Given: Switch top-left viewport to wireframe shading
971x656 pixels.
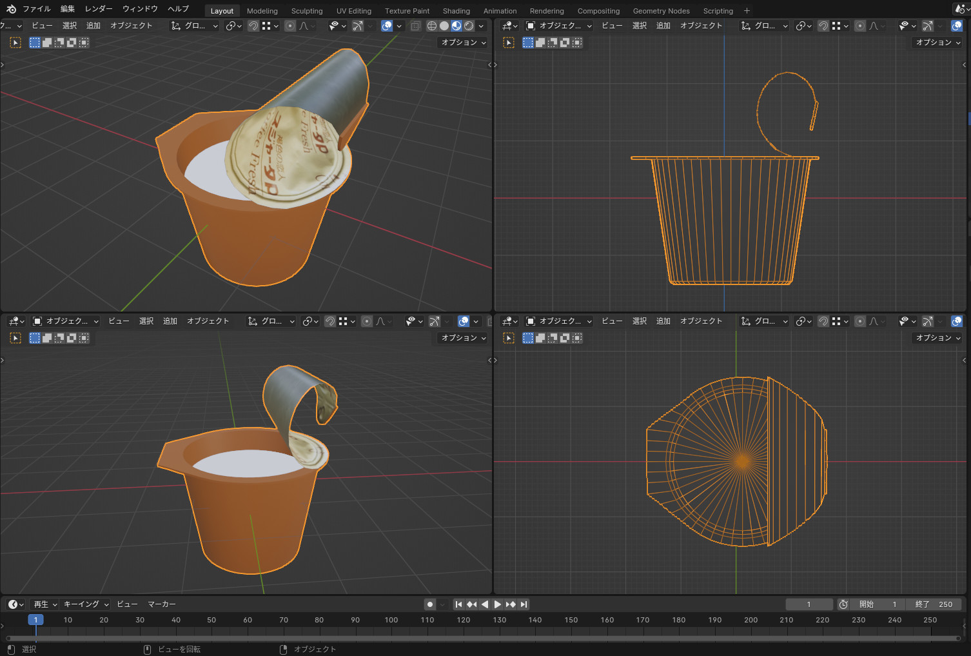Looking at the screenshot, I should tap(432, 26).
